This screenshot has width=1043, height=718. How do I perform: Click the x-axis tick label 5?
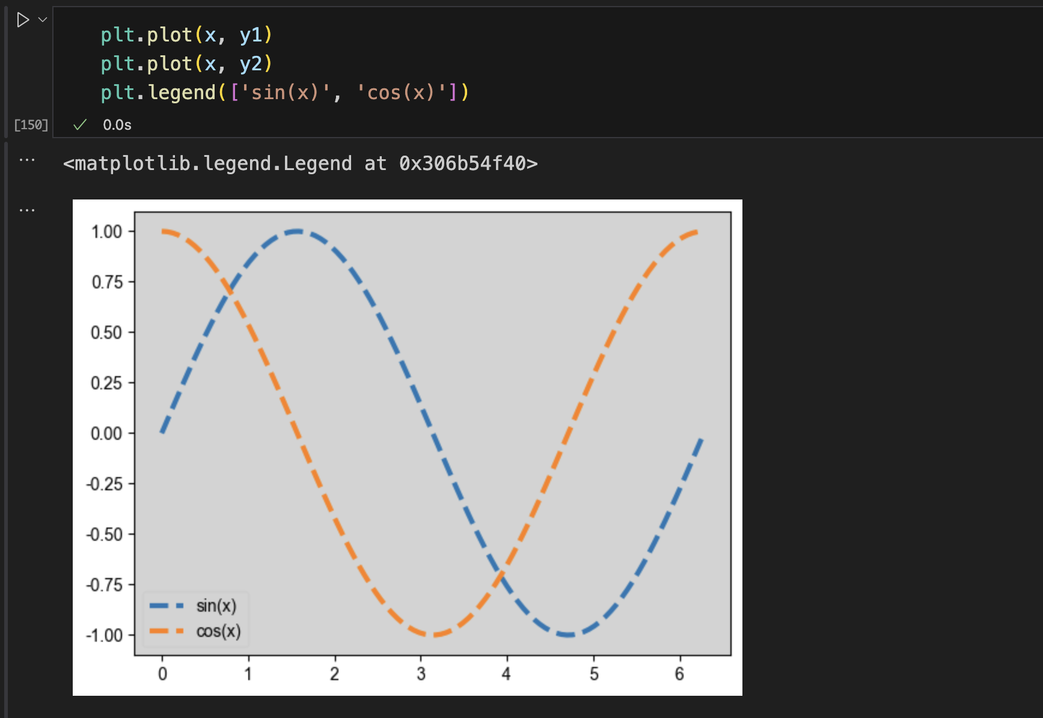(594, 674)
